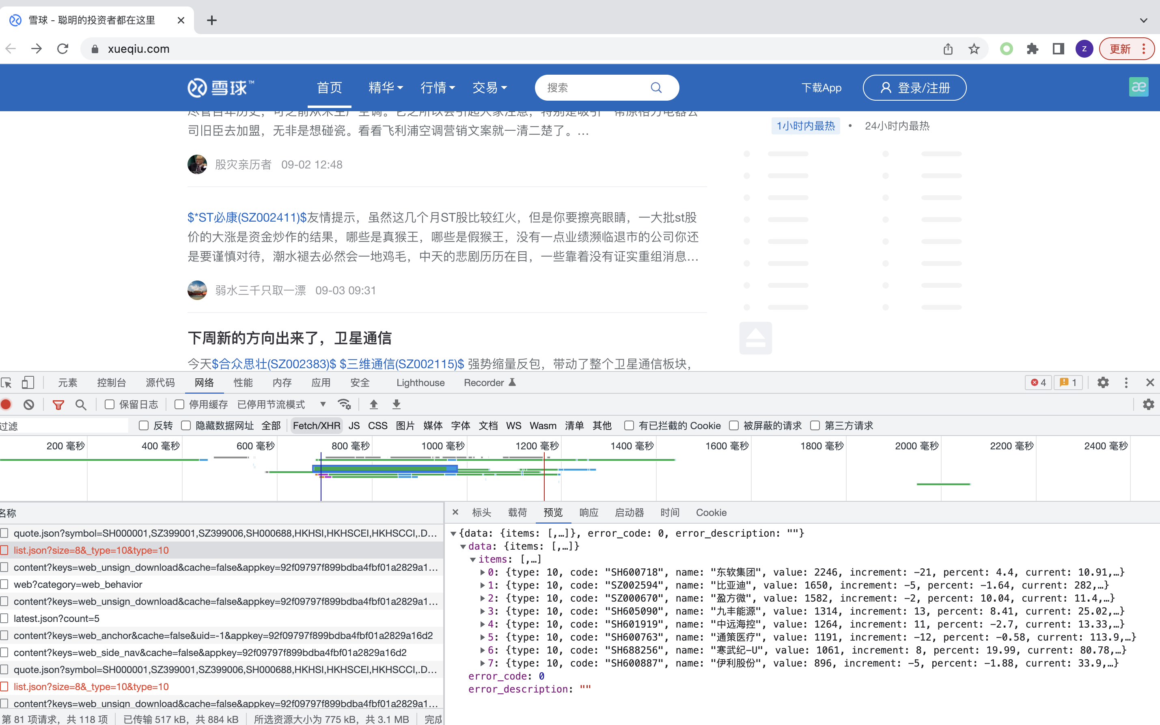The width and height of the screenshot is (1160, 725).
Task: Open the 标头 tab
Action: pos(481,513)
